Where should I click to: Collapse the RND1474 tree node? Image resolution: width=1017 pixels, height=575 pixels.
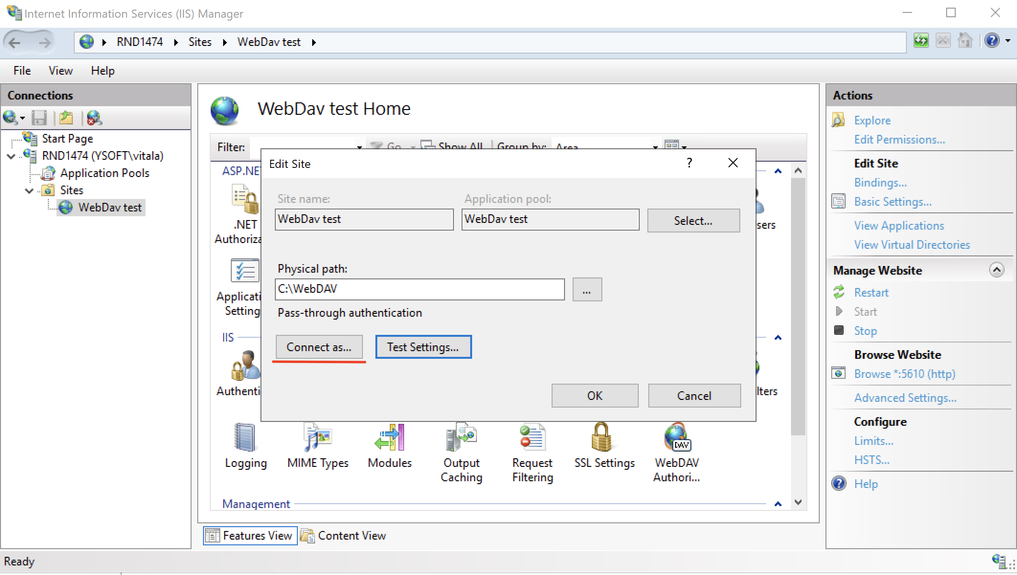click(x=11, y=156)
